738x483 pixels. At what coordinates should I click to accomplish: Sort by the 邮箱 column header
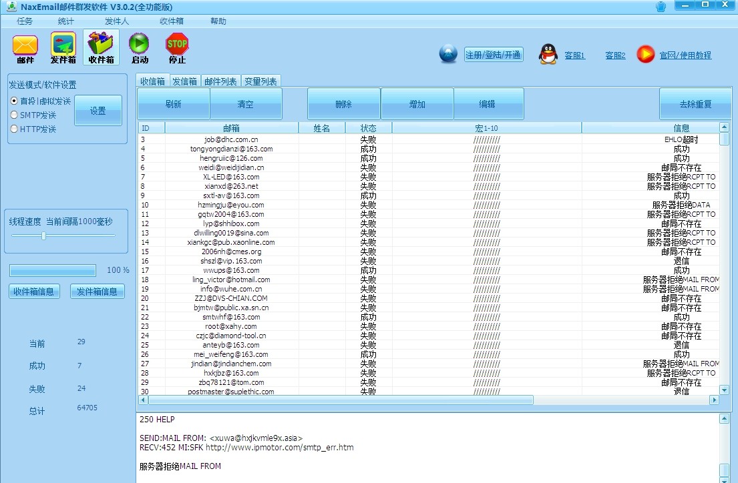click(x=232, y=128)
